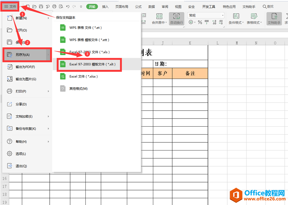The height and width of the screenshot is (205, 288).
Task: Click the 备注 table header cell
Action: (190, 73)
